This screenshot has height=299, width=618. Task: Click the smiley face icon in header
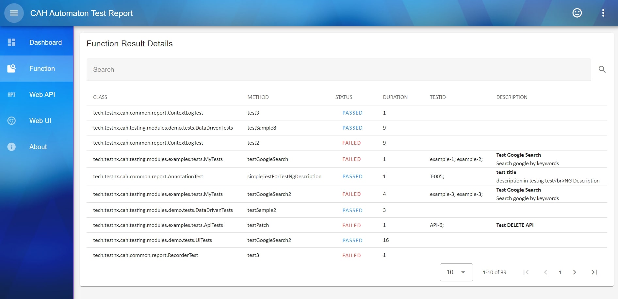(577, 13)
